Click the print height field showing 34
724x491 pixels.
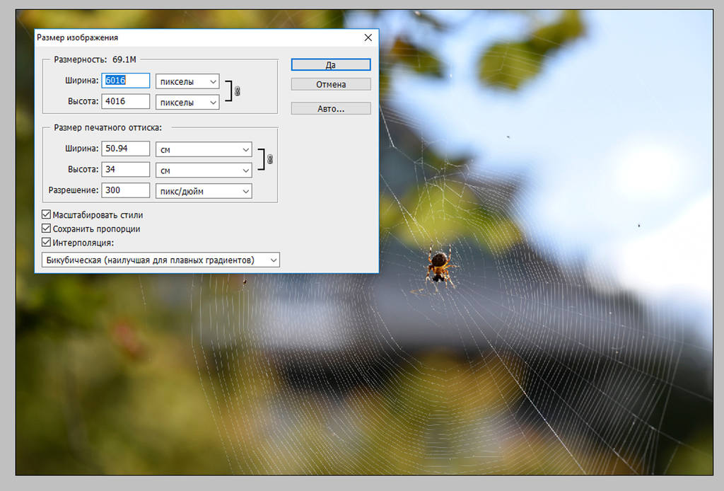pyautogui.click(x=126, y=169)
